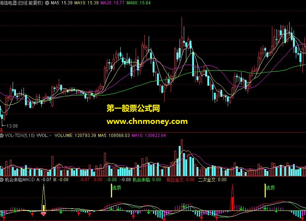Click the 二次金叉: 0.00 label

212,180
